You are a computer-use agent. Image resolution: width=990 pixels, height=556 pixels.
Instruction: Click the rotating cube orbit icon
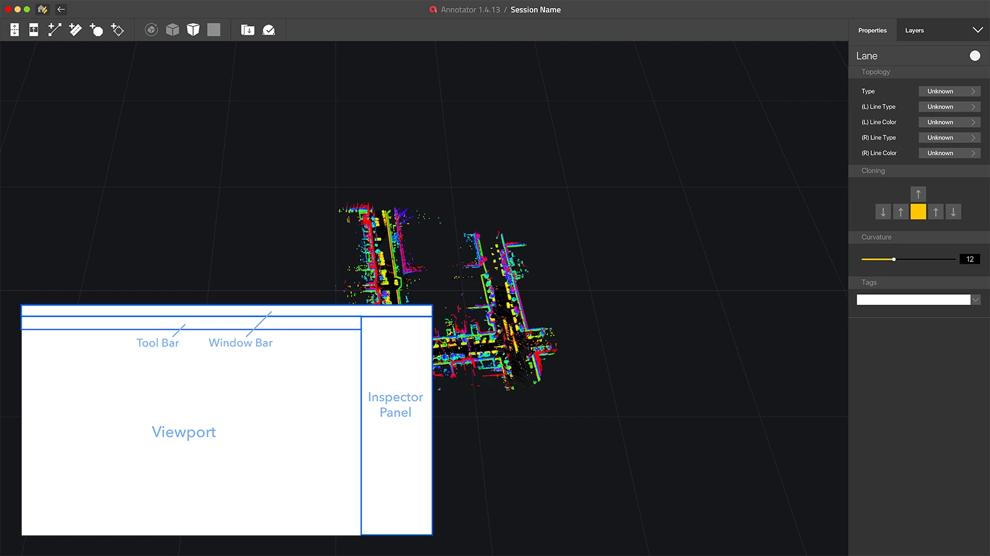152,30
